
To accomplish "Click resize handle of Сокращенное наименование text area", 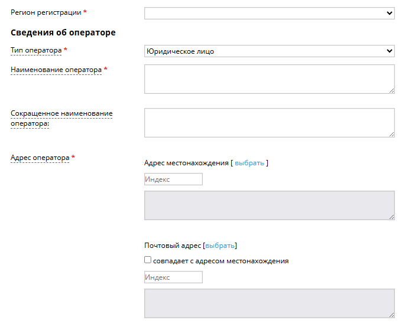I will (391, 134).
